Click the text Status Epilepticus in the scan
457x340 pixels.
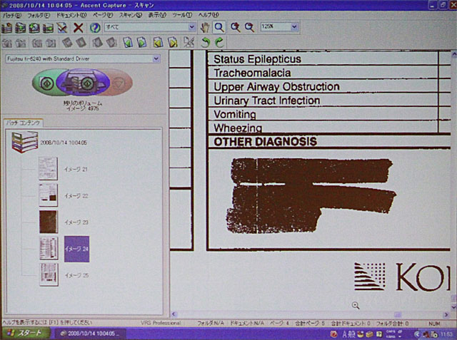pyautogui.click(x=257, y=59)
